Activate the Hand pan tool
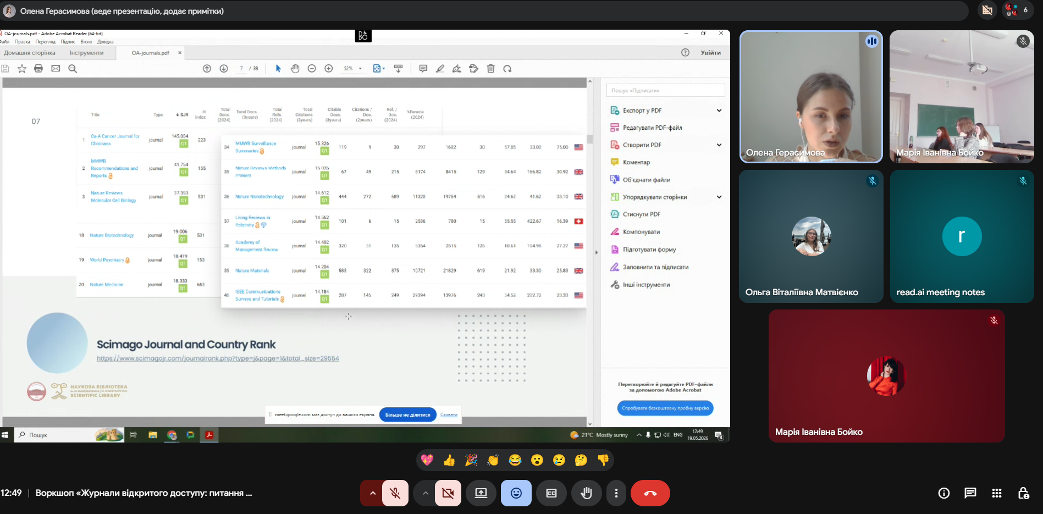The width and height of the screenshot is (1043, 514). click(x=295, y=69)
